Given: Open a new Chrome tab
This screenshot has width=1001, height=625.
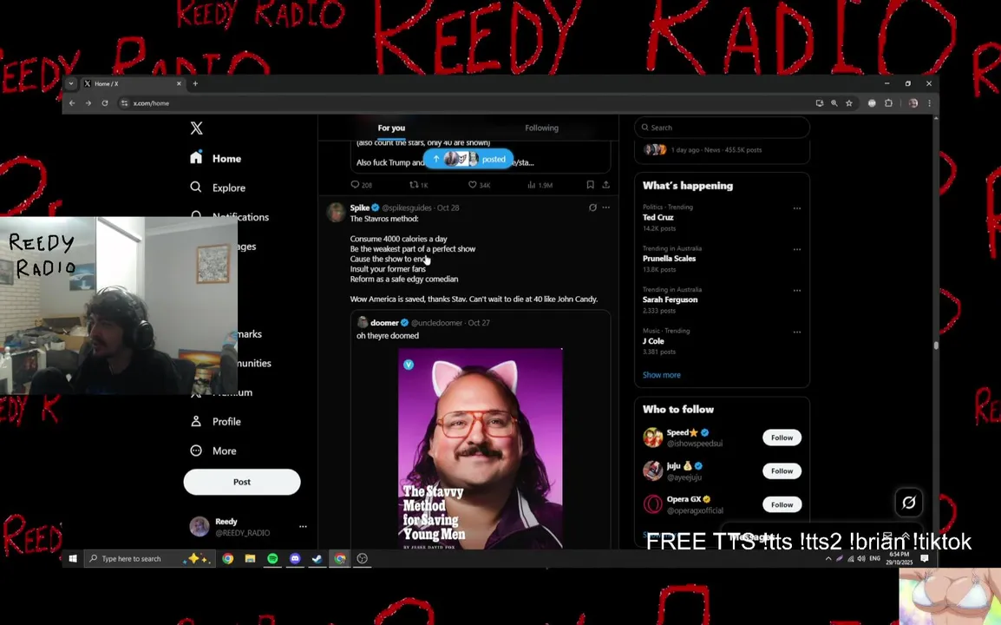Looking at the screenshot, I should (195, 83).
